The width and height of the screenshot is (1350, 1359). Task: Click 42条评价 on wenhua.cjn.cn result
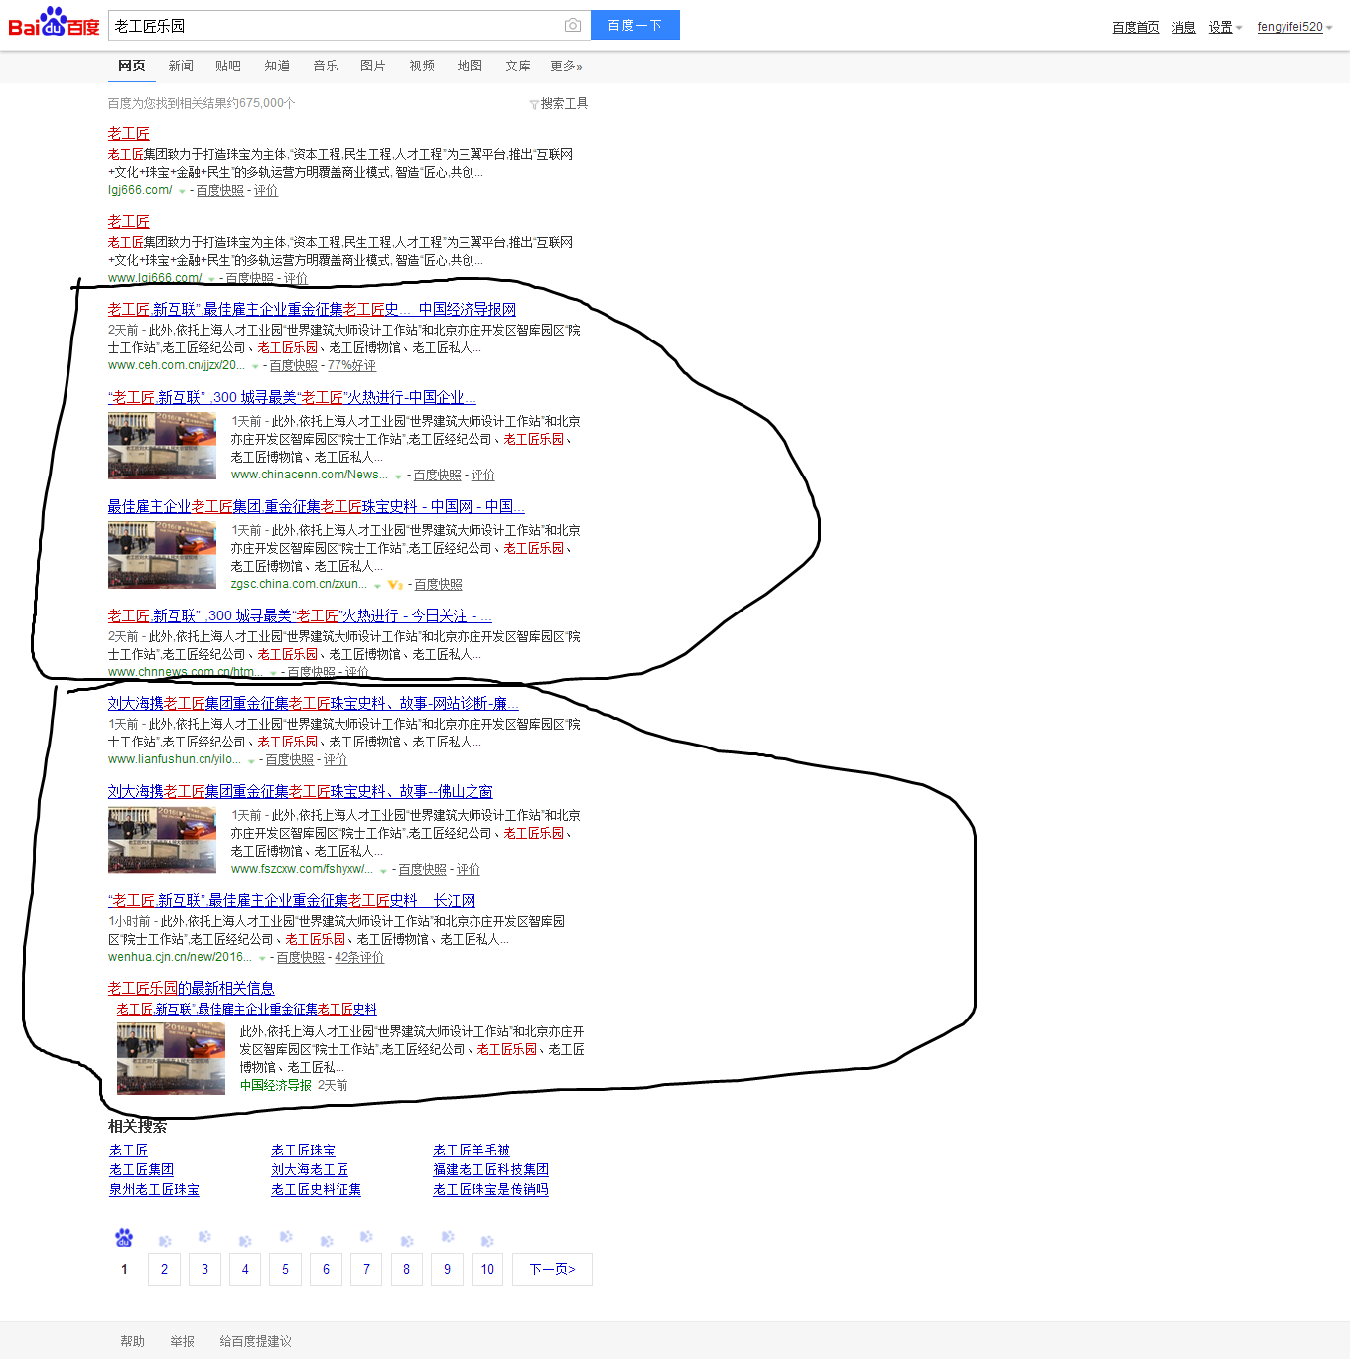click(359, 958)
